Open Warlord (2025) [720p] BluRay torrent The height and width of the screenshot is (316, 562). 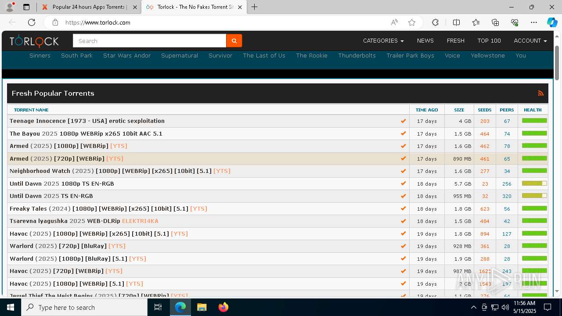pos(68,246)
